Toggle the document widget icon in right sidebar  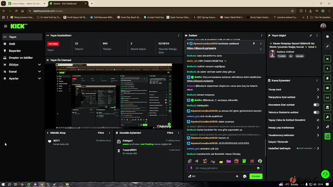pyautogui.click(x=327, y=78)
